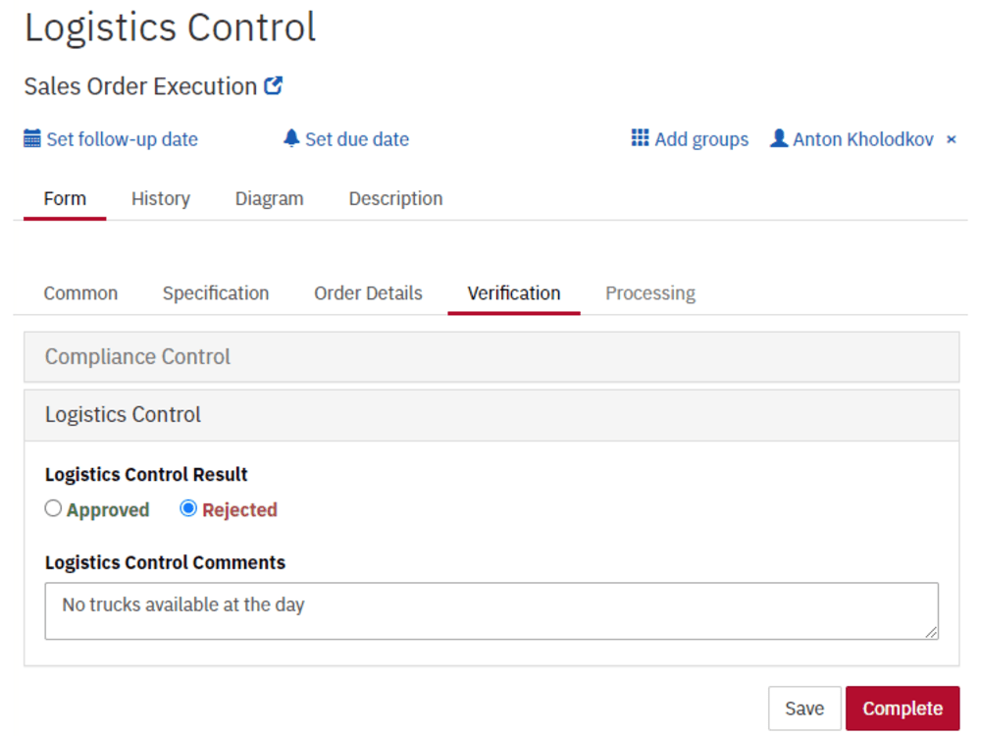Click the Save button

click(x=804, y=708)
